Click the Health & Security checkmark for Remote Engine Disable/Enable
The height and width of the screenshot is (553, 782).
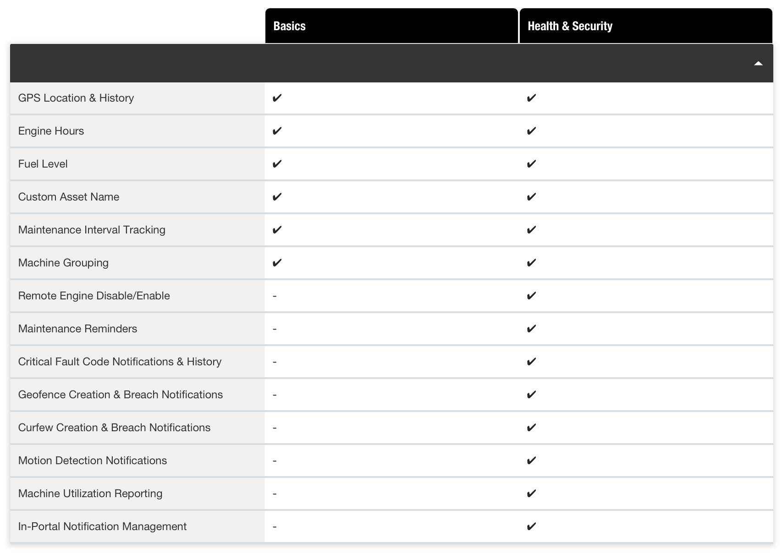pos(531,296)
